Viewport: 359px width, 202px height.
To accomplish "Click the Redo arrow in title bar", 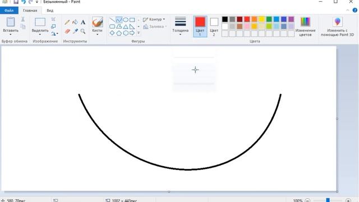I will click(x=30, y=2).
